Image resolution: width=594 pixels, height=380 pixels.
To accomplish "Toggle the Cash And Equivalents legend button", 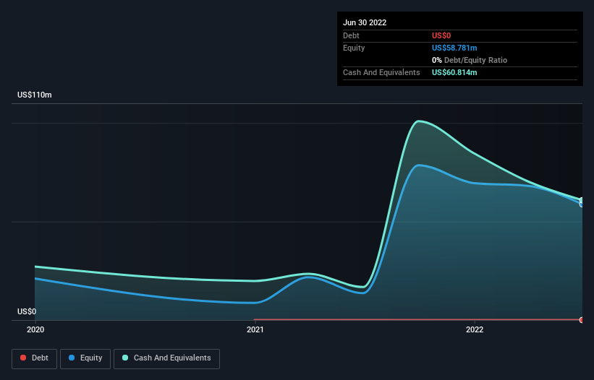I will click(x=166, y=358).
